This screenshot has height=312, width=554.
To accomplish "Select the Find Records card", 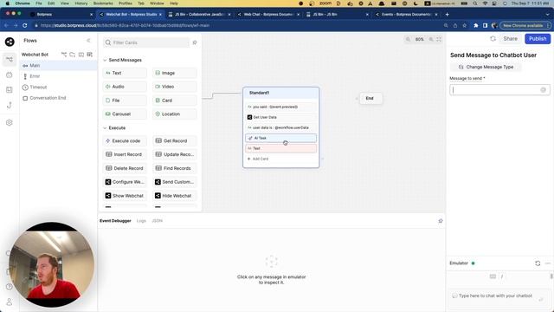I will click(x=175, y=168).
